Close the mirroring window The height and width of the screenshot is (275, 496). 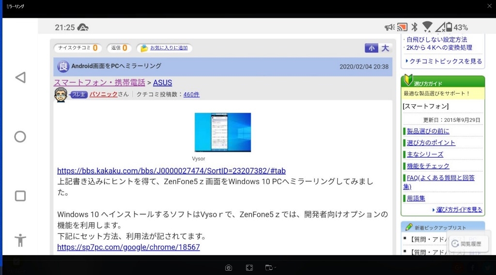pyautogui.click(x=489, y=6)
